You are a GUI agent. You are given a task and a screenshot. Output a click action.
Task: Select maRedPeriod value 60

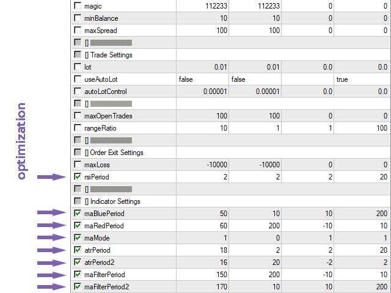tap(202, 225)
